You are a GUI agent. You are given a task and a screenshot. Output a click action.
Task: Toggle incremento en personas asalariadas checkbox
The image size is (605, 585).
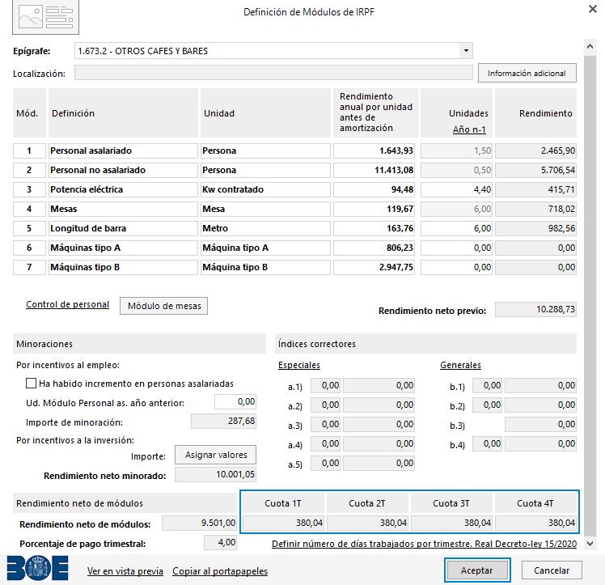(31, 384)
